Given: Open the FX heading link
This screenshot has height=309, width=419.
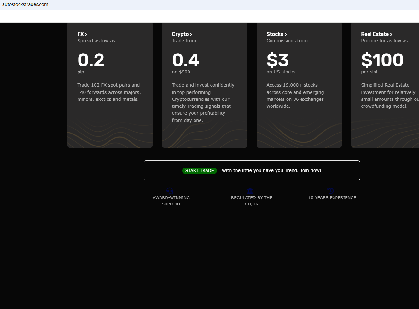Looking at the screenshot, I should pyautogui.click(x=81, y=34).
